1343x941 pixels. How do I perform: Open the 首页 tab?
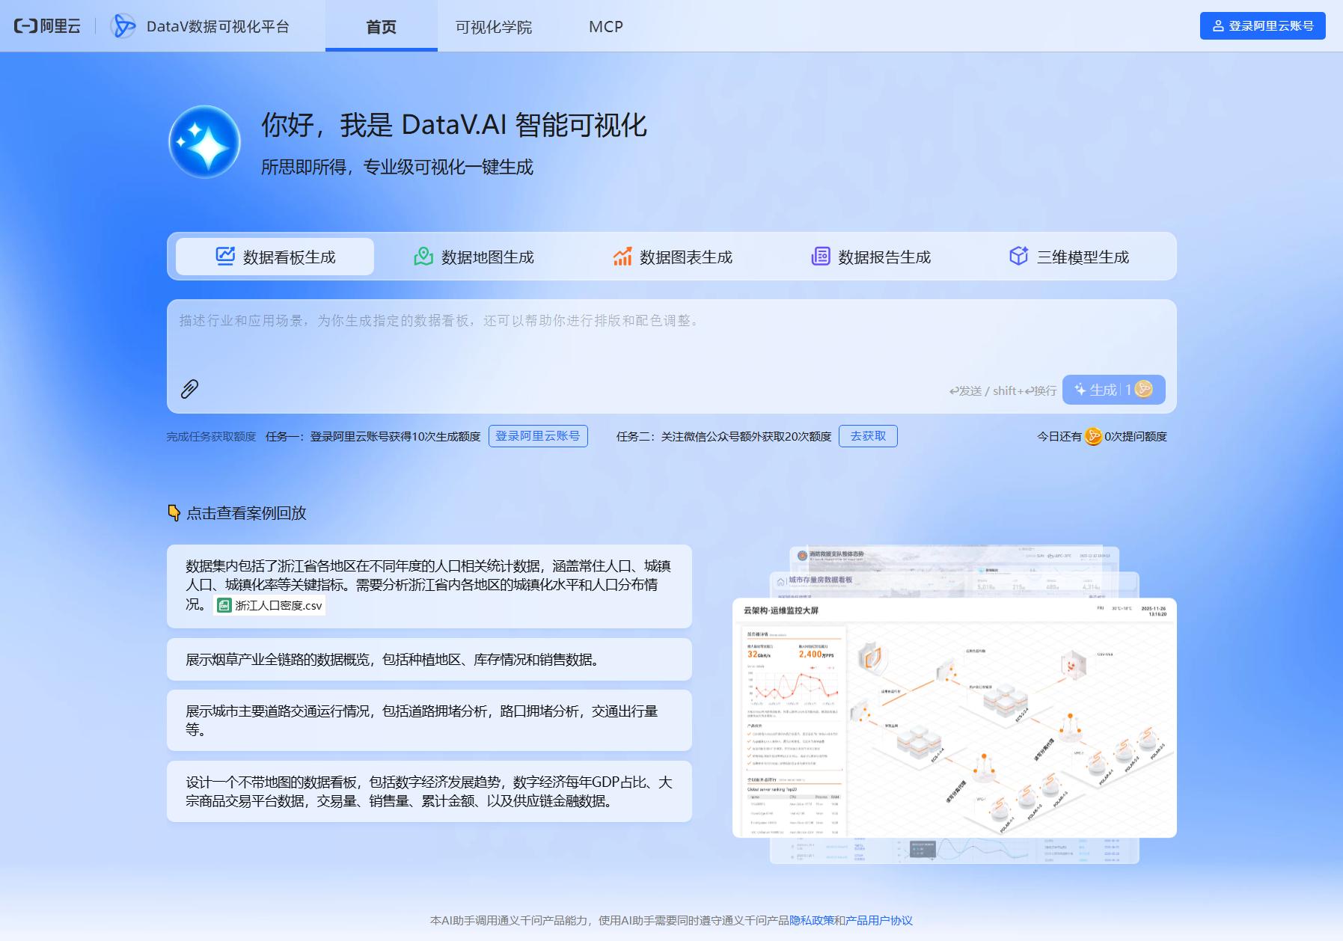tap(382, 26)
